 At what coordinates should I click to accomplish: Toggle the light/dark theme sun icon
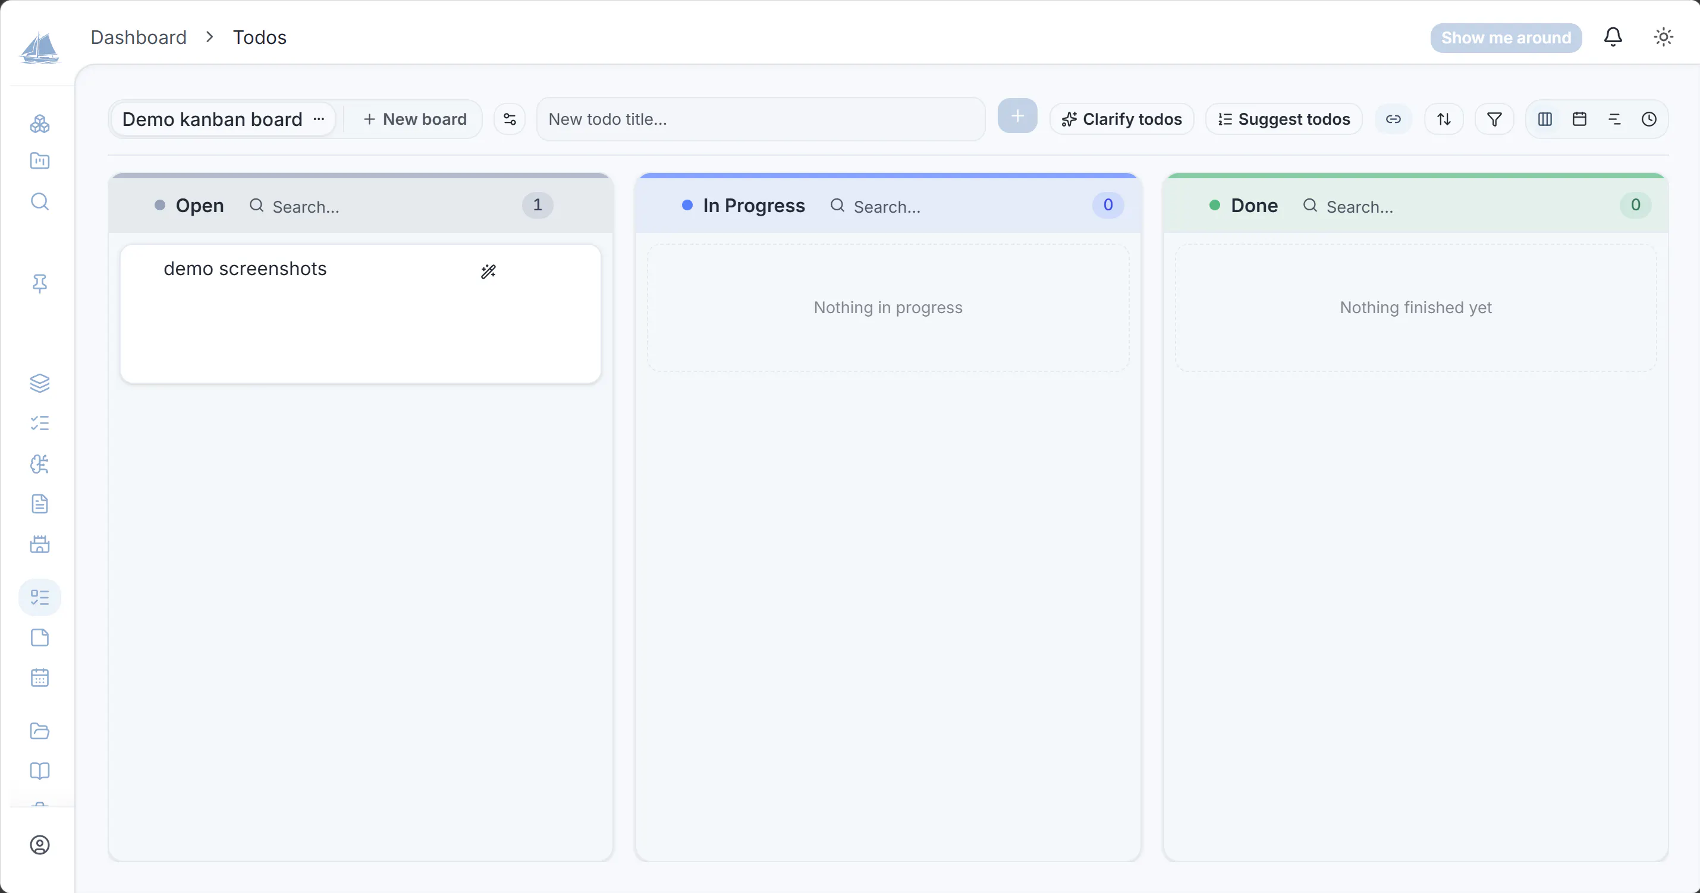pos(1663,37)
